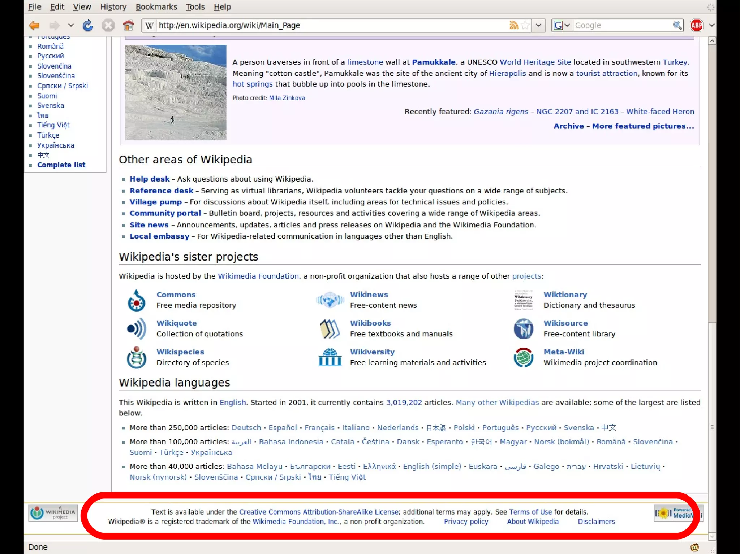Click the Meta-Wiki globe logo
The width and height of the screenshot is (740, 554).
pyautogui.click(x=524, y=357)
